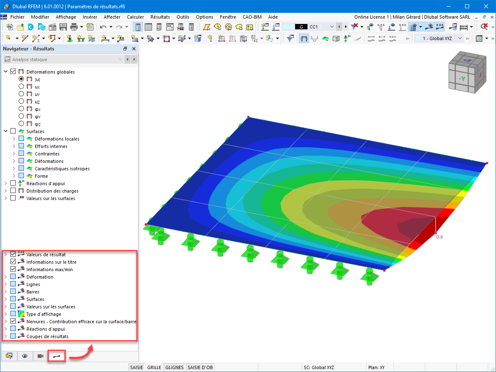Click the rainbow colored results display toolbar icon
Viewport: 496px width, 372px height.
325,38
